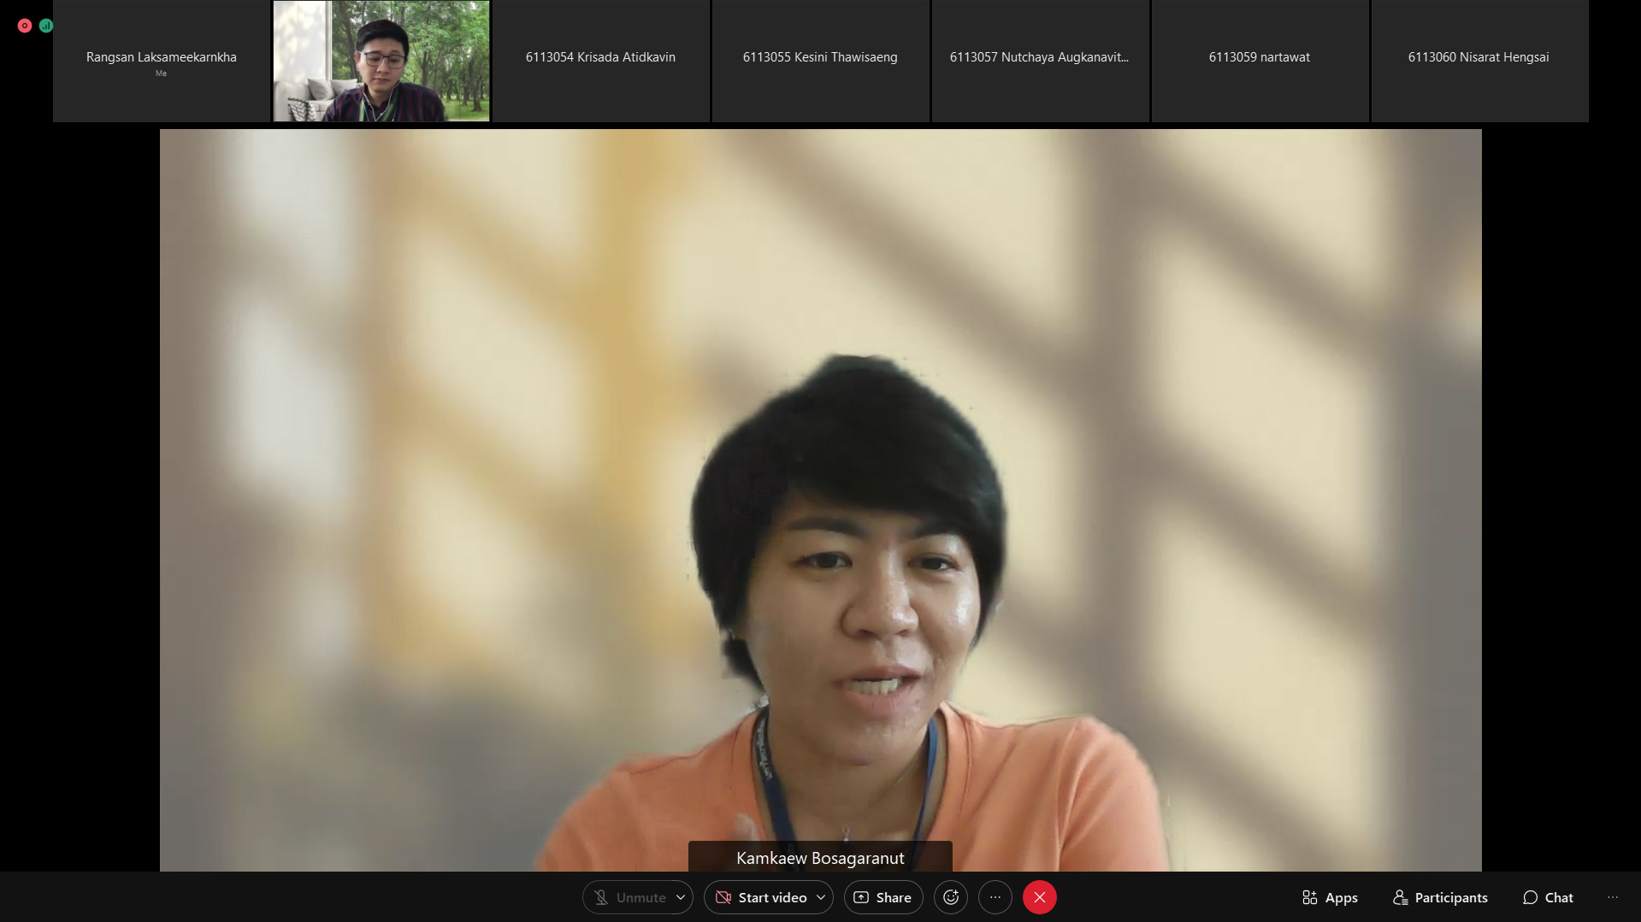Toggle Start video camera on

tap(760, 897)
